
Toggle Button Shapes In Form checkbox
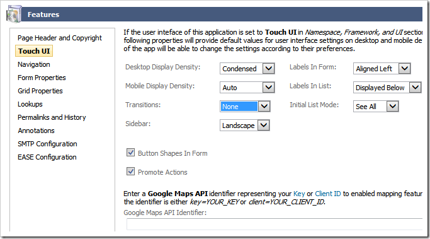click(x=130, y=153)
